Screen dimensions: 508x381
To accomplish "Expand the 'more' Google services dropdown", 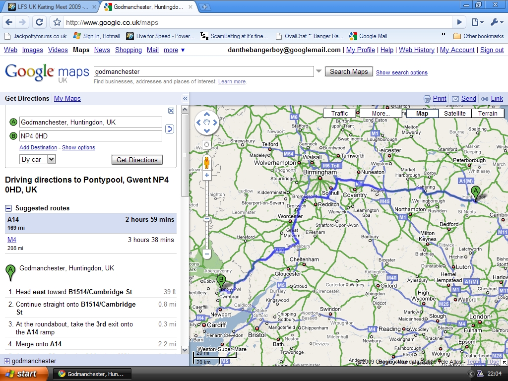I will click(174, 50).
